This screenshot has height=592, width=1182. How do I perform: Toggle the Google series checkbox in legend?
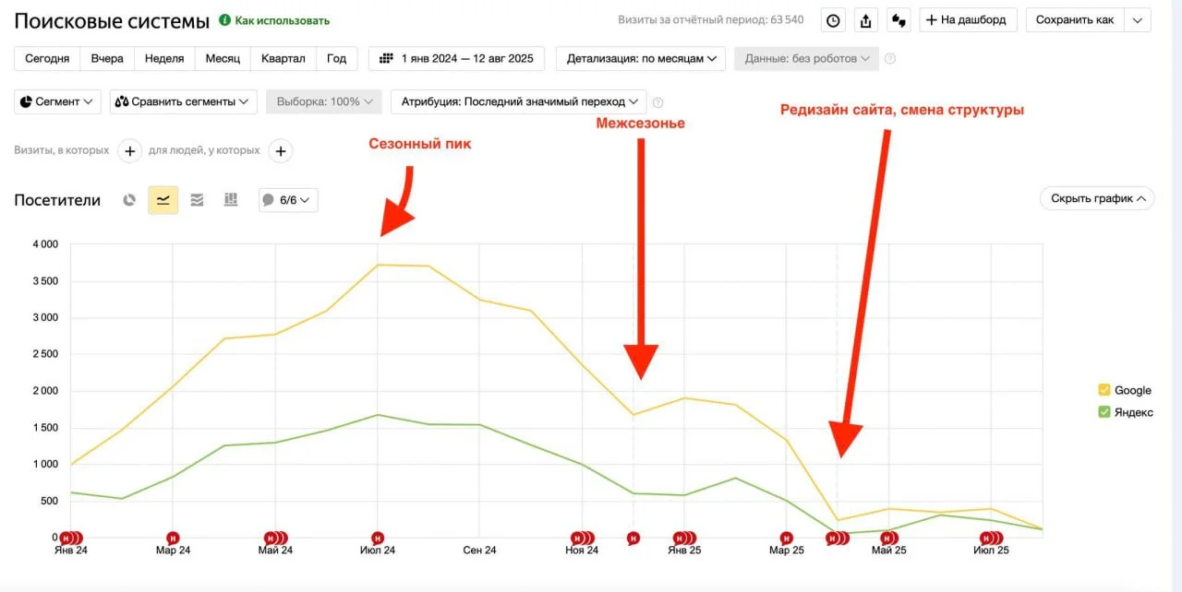pyautogui.click(x=1104, y=390)
